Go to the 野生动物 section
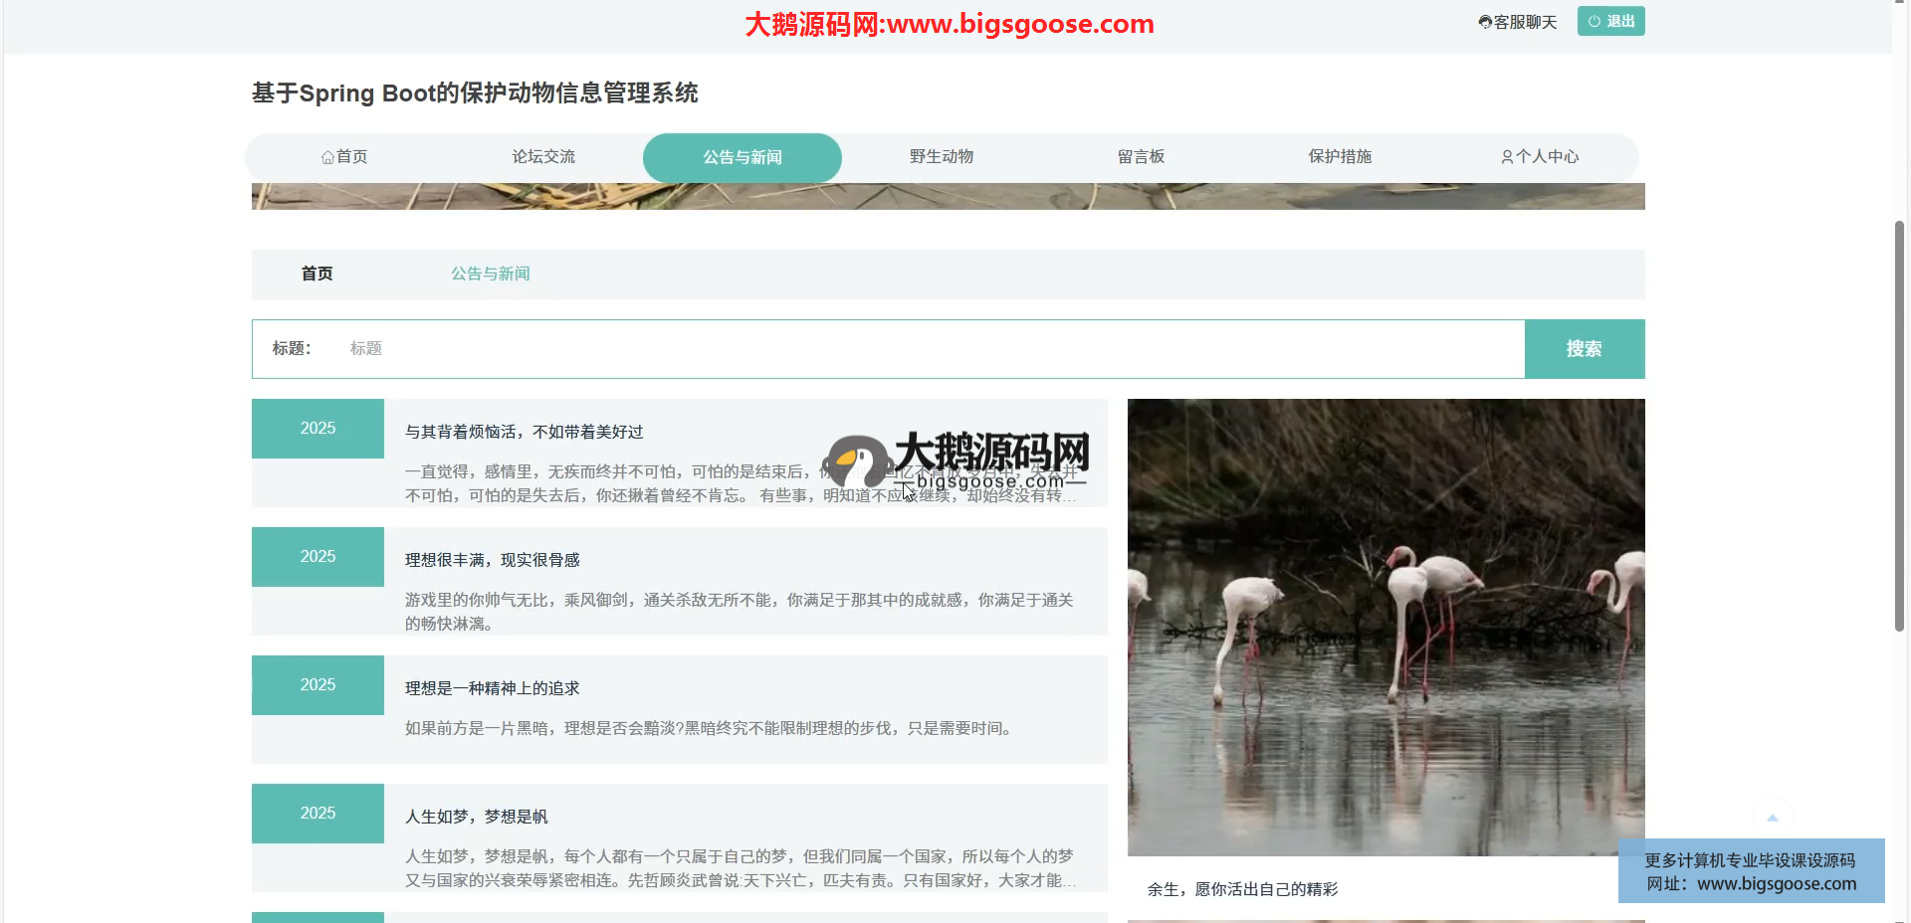 click(x=942, y=157)
